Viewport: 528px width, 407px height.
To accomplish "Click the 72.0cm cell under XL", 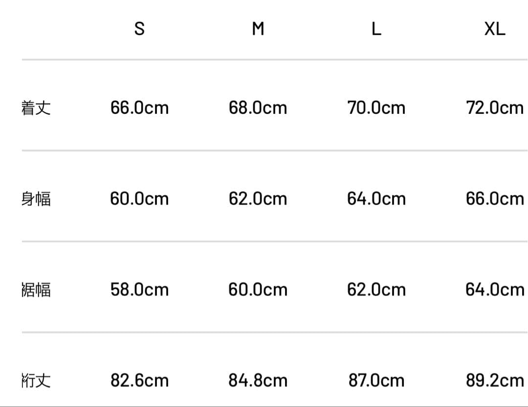I will pyautogui.click(x=495, y=107).
